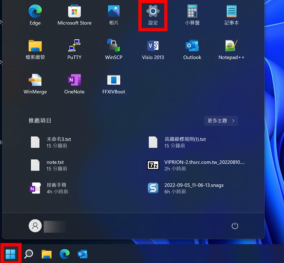Open OneNote pinned app
Image resolution: width=284 pixels, height=263 pixels.
tap(74, 84)
